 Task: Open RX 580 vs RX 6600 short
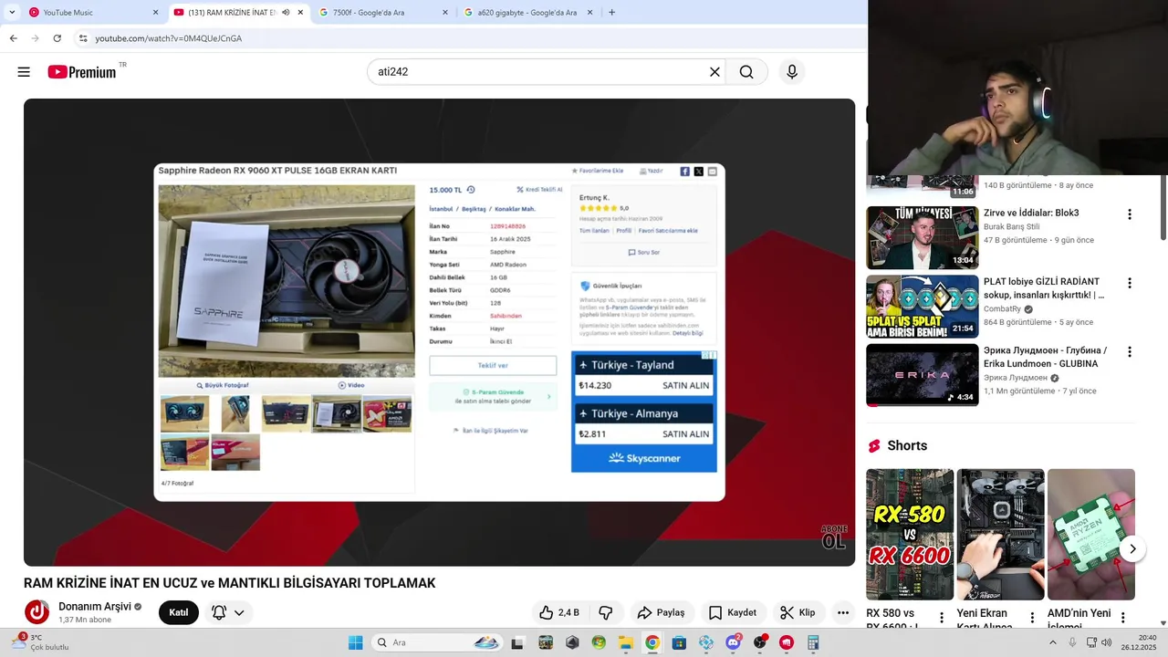click(x=910, y=534)
